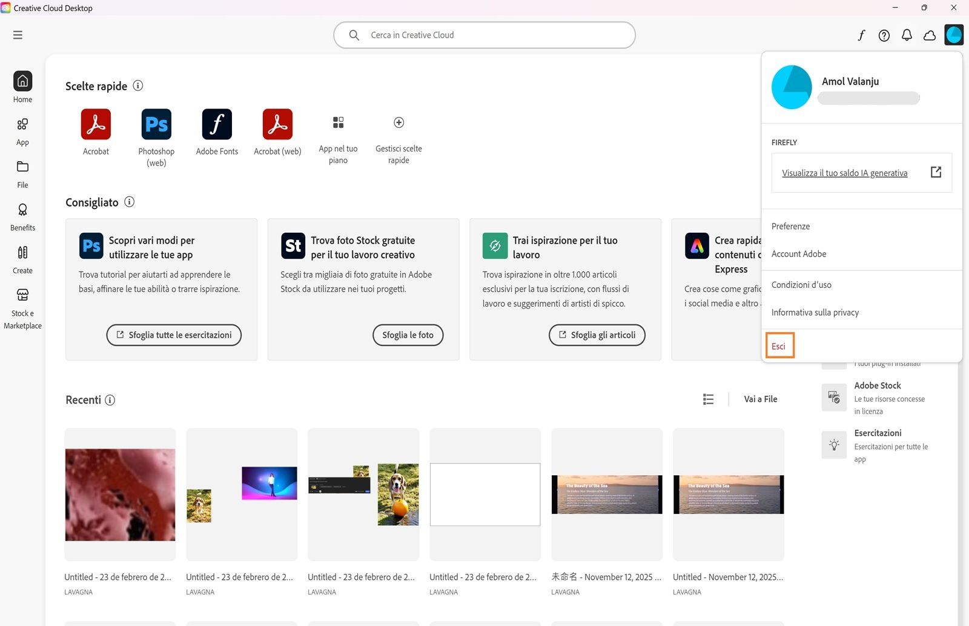Click the Adobe Stock St card icon
969x626 pixels.
point(293,245)
